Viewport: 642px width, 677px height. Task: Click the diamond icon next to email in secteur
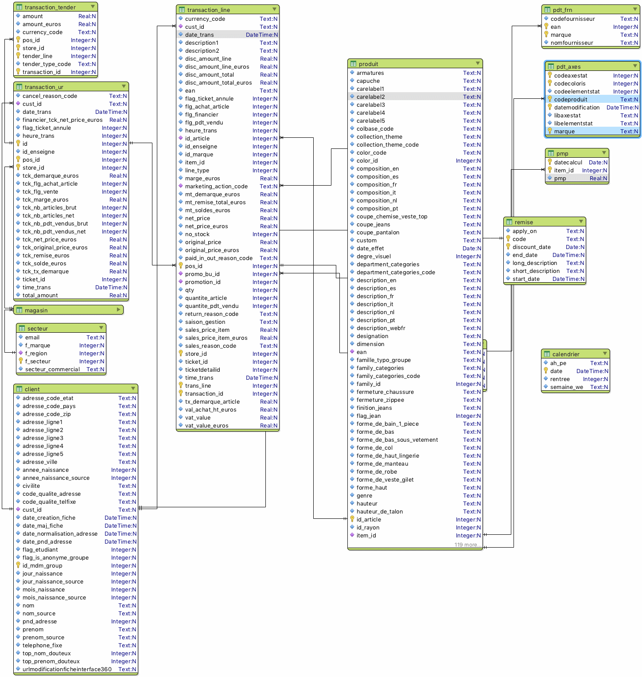pyautogui.click(x=20, y=337)
